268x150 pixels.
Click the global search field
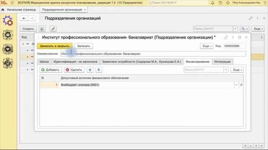[178, 3]
